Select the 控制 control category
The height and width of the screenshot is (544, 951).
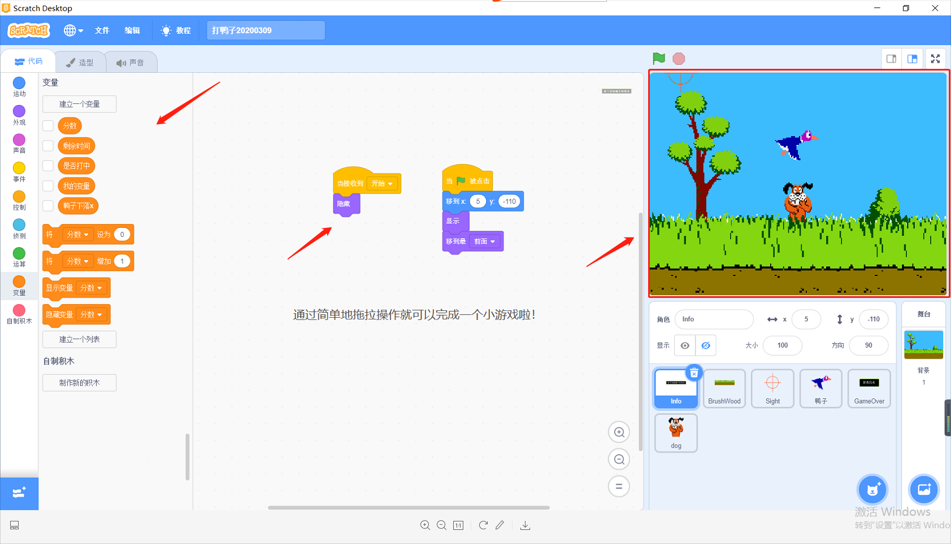(x=19, y=200)
